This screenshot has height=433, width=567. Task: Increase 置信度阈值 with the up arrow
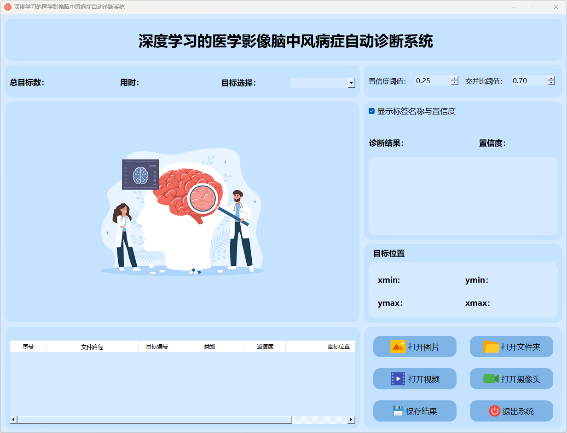pyautogui.click(x=455, y=78)
